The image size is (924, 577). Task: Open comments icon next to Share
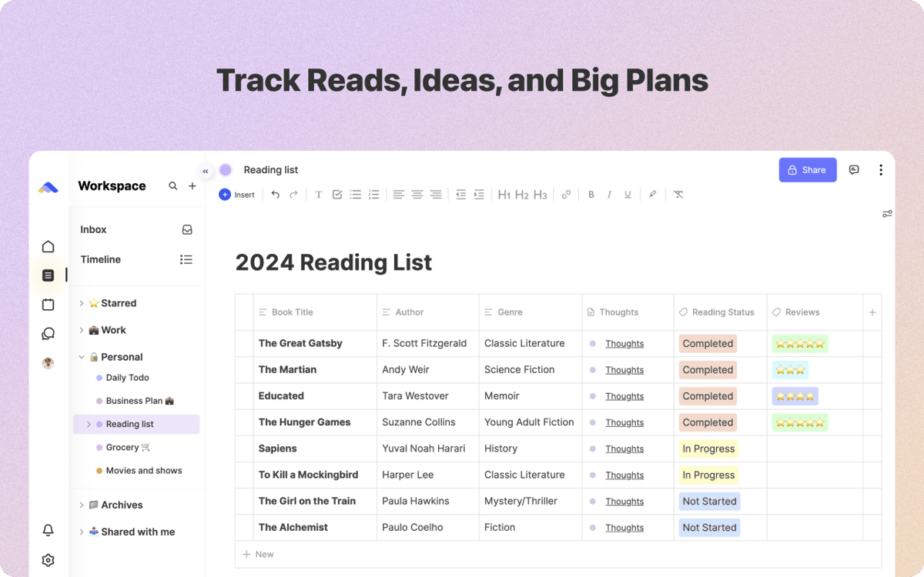pos(854,170)
